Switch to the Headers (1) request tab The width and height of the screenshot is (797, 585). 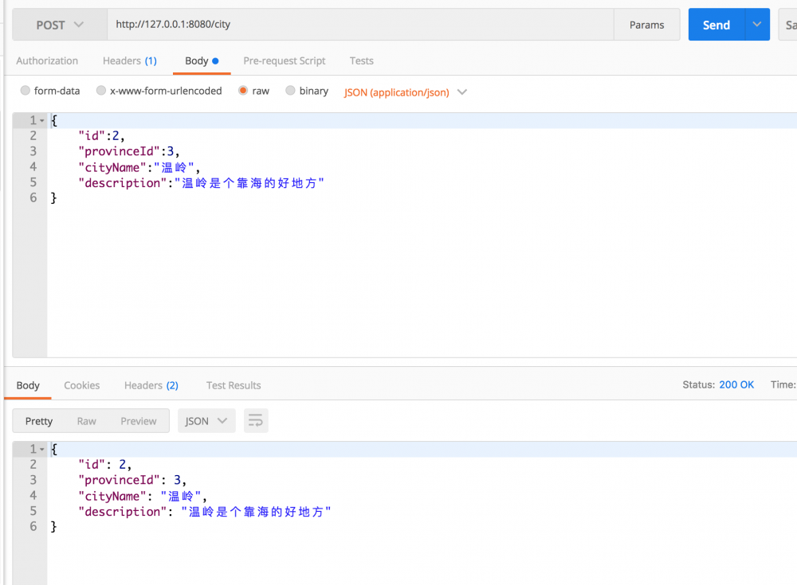point(130,60)
